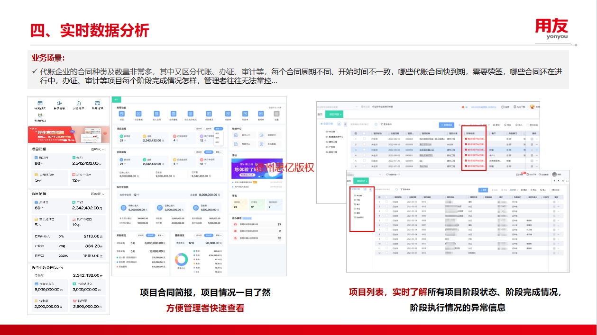The width and height of the screenshot is (597, 335).
Task: Click the 在线客服 headset icon in 帮助中心
Action: [x=262, y=144]
